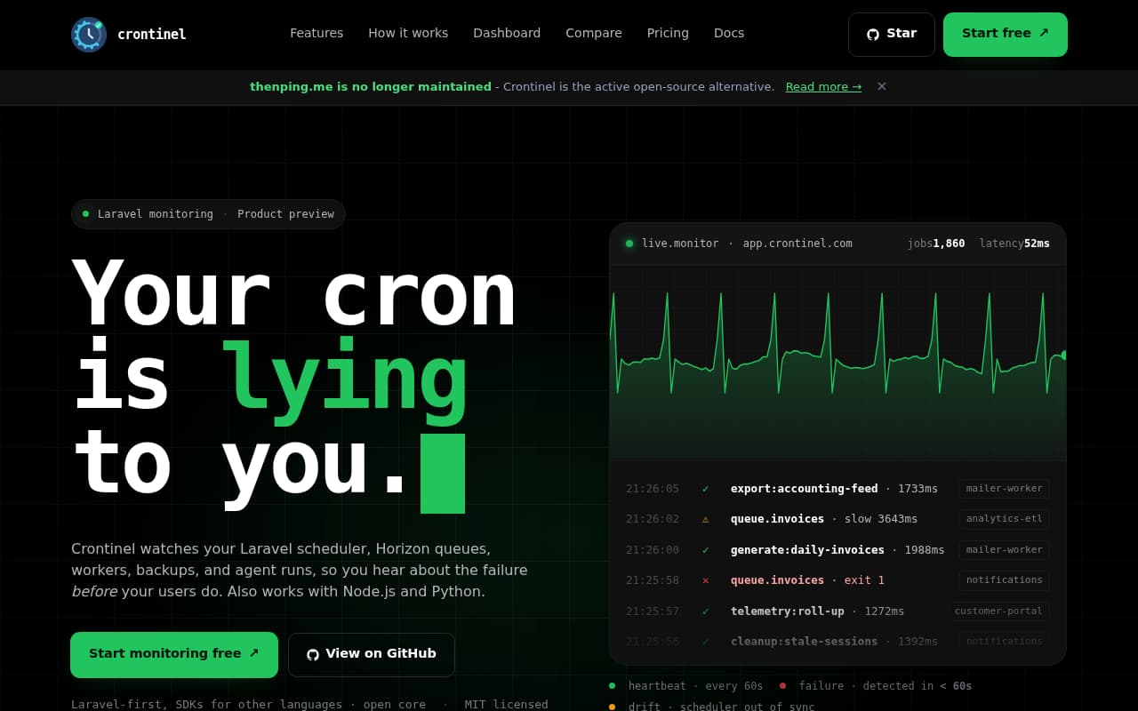Click the crontinel clock logo icon
This screenshot has width=1138, height=711.
coord(89,35)
